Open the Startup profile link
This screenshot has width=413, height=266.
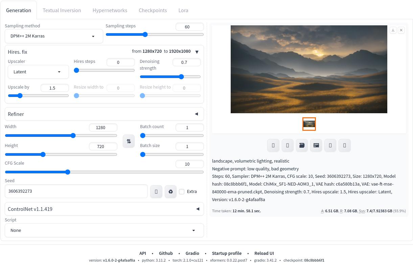pos(227,253)
